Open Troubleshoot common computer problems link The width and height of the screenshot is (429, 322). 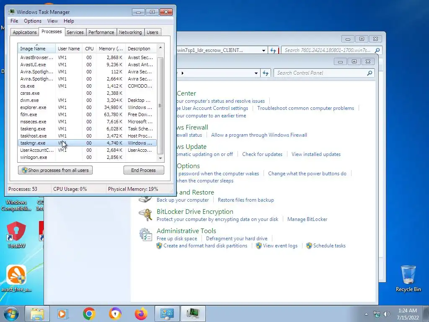click(305, 108)
